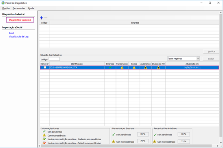Click the 28 % value in Percentual por Empresa
The image size is (223, 148).
point(143,134)
